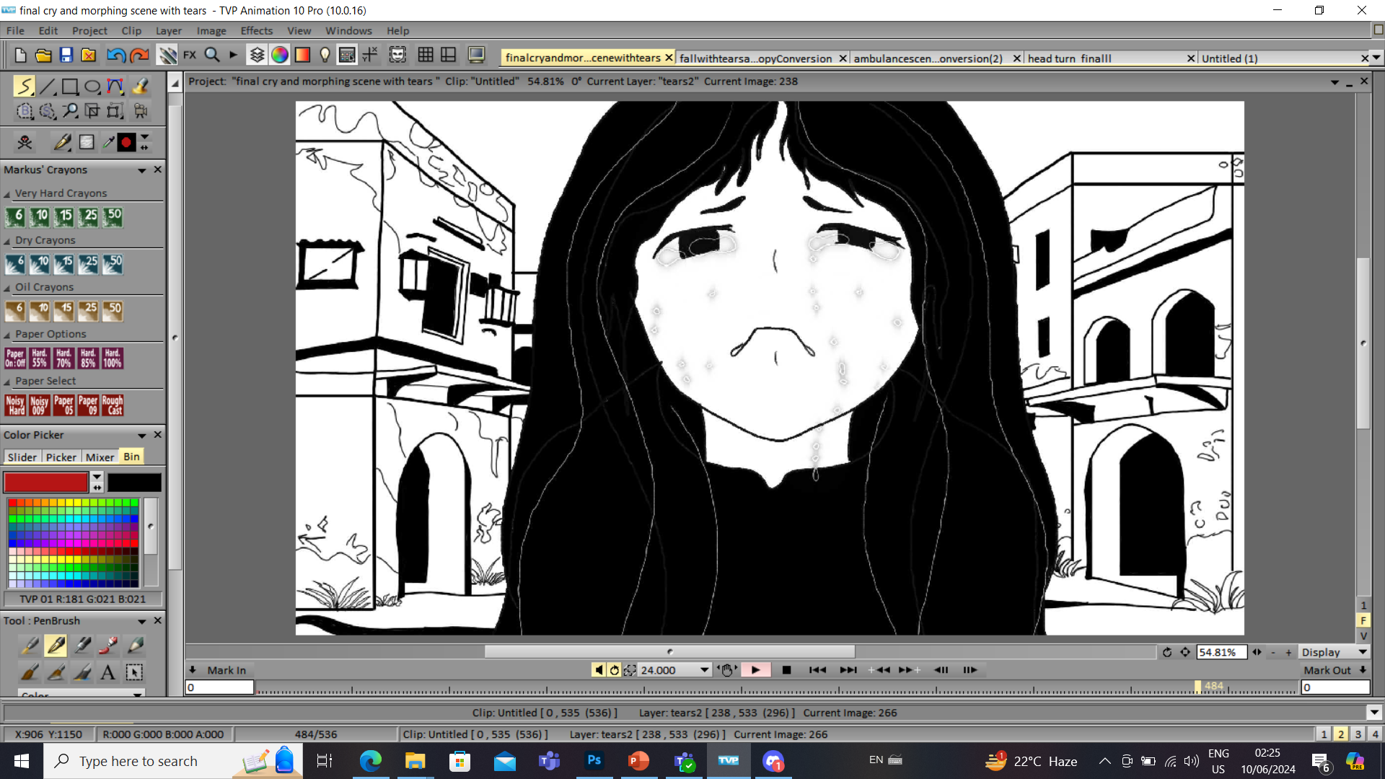Click the color pipette eyedropper
This screenshot has height=779, width=1385.
click(x=108, y=143)
